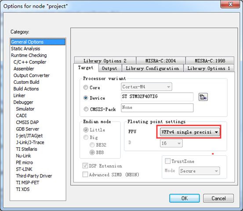The height and width of the screenshot is (211, 243).
Task: Select GDB Server in category list
Action: [27, 129]
